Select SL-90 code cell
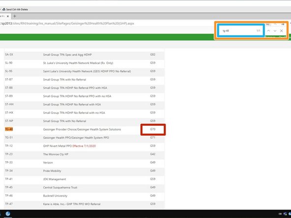Image resolution: width=291 pixels, height=218 pixels. coord(9,63)
